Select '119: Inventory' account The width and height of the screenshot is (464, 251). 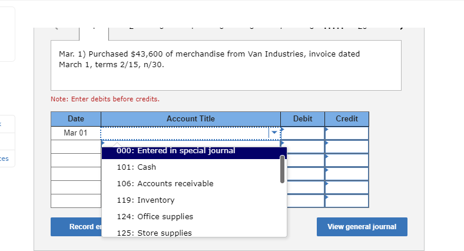(x=191, y=200)
